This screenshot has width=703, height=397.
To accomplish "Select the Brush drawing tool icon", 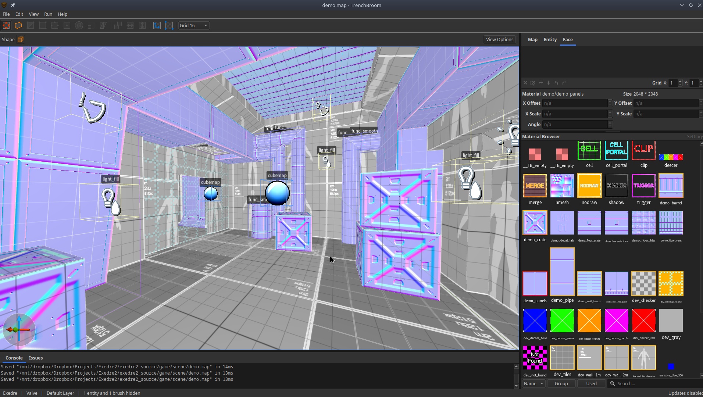I will pos(6,25).
